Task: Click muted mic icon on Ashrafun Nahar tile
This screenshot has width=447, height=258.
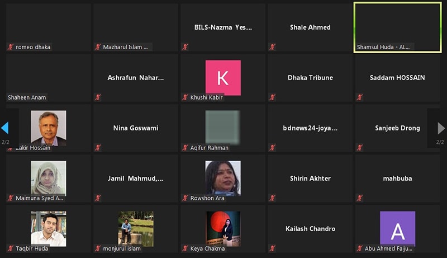Action: 98,97
